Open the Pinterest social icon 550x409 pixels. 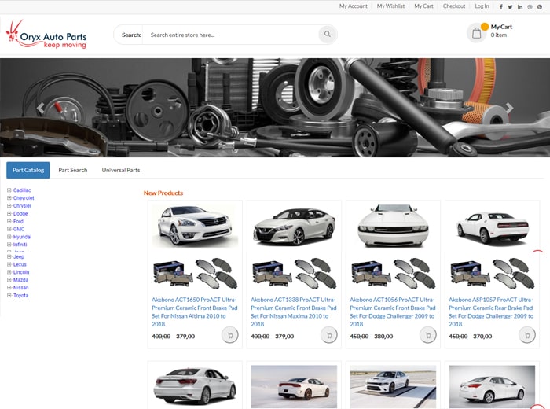tap(540, 6)
